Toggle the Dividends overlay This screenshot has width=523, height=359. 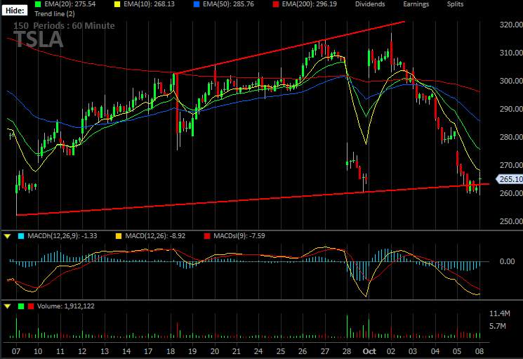point(370,4)
